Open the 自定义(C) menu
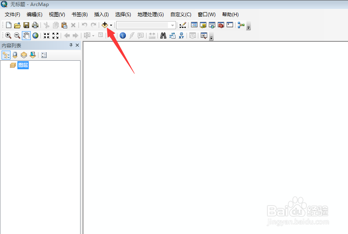Viewport: 348px width, 234px height. 180,15
